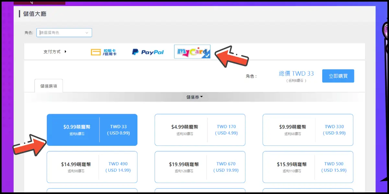The height and width of the screenshot is (194, 389).
Task: Click the 儲值大廳 page heading
Action: pos(35,14)
